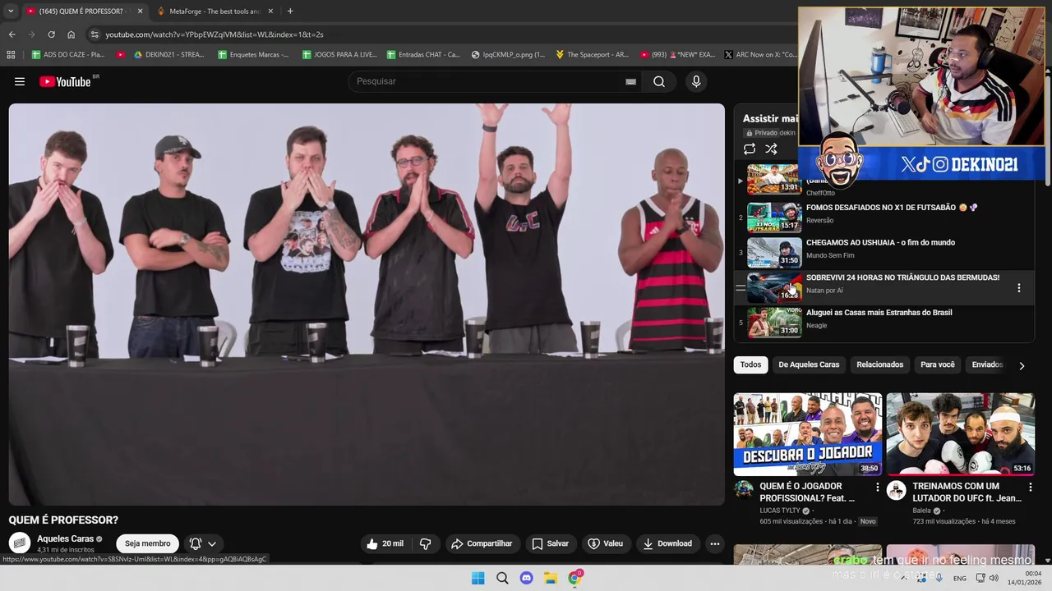Open ADS DO CAZE bookmark

coord(68,55)
